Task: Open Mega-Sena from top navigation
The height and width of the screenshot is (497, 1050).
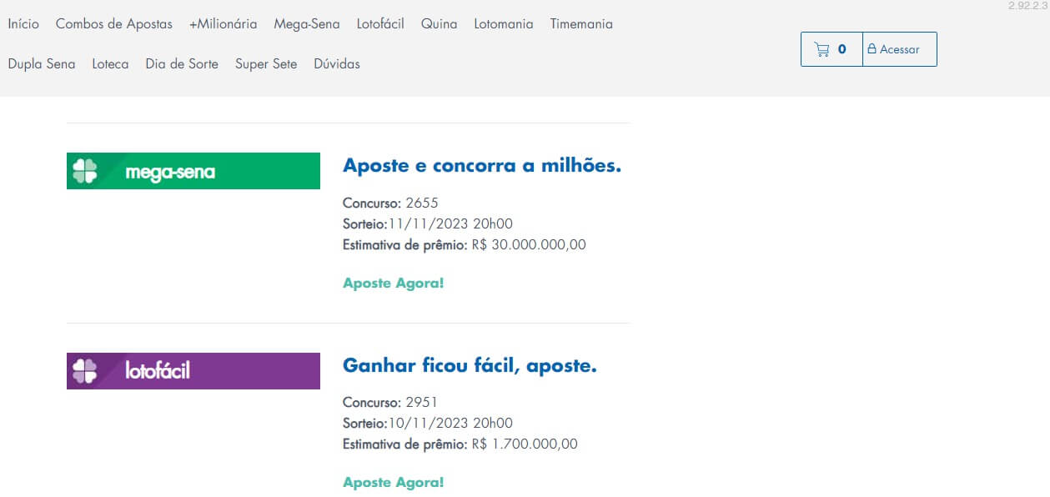Action: [306, 24]
